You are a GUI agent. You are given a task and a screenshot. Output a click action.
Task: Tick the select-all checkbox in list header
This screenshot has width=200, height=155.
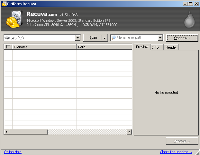coord(8,47)
